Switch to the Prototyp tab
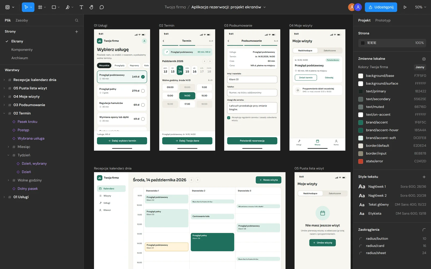 tap(383, 20)
